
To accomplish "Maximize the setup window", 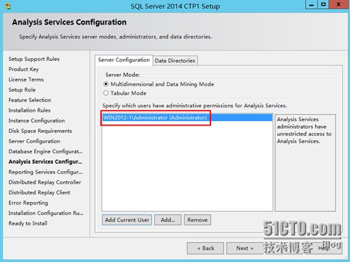I will click(x=323, y=4).
